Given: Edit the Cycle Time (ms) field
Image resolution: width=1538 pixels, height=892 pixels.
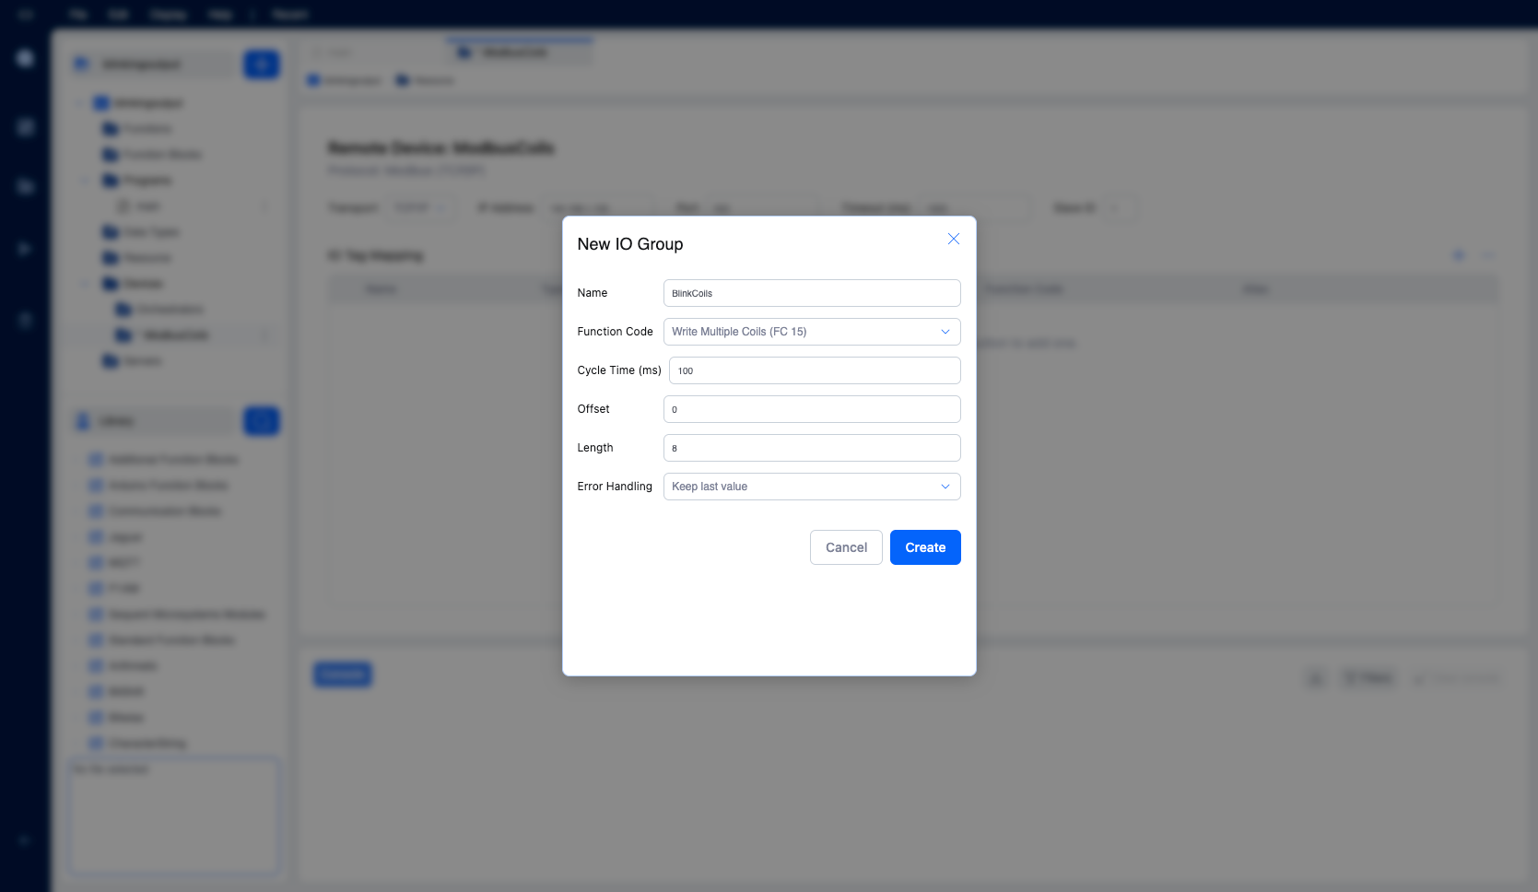Looking at the screenshot, I should tap(815, 370).
